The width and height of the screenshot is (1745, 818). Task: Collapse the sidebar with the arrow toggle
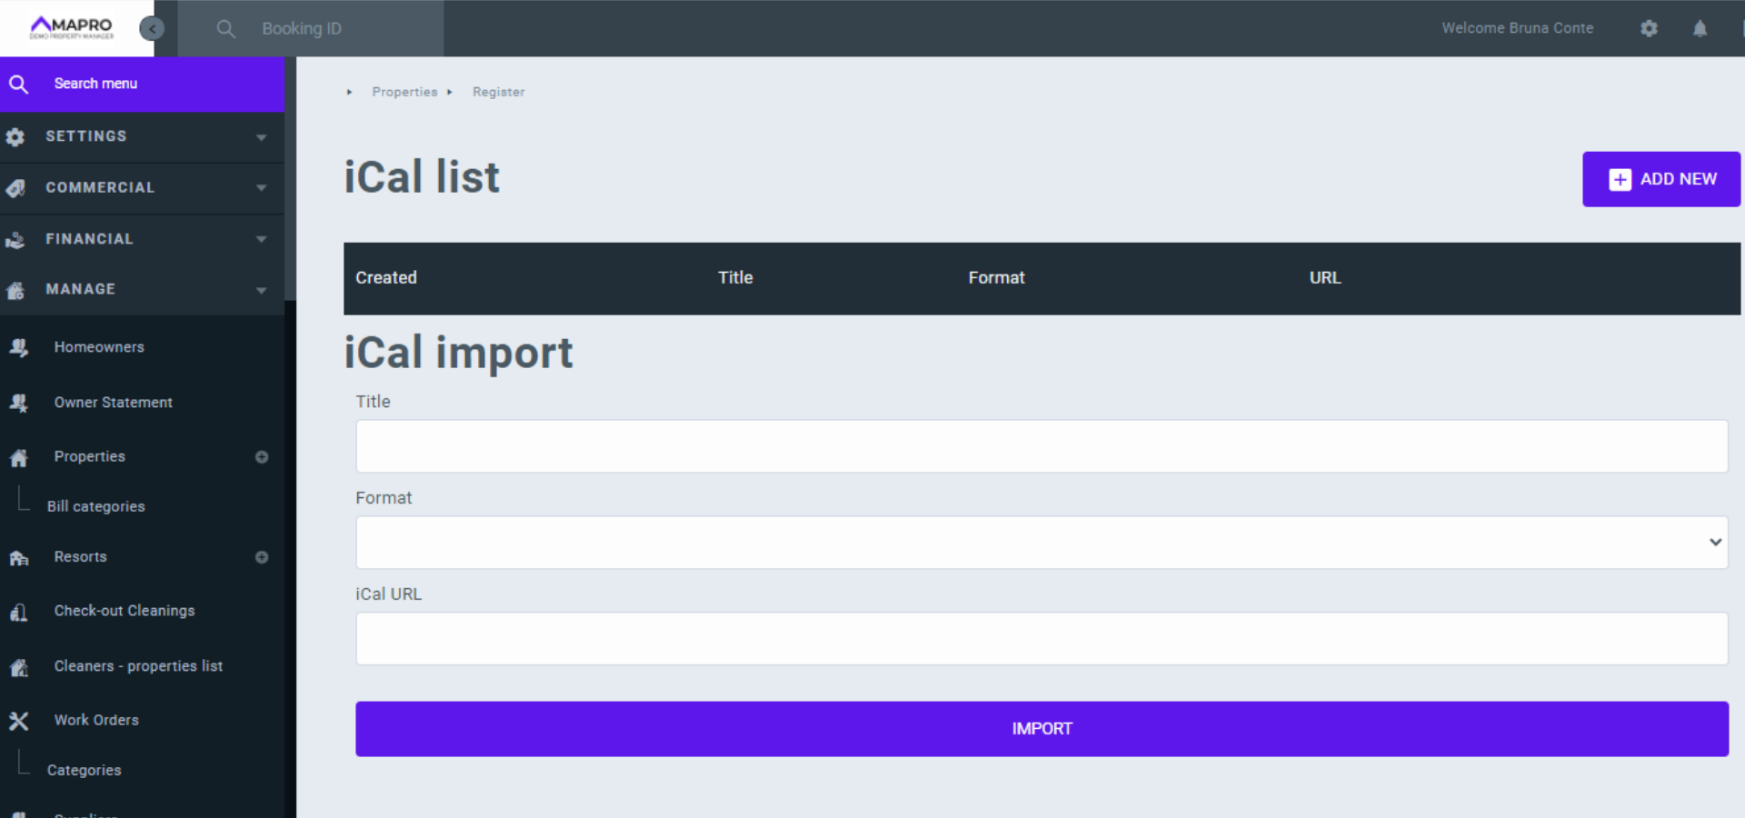point(152,28)
